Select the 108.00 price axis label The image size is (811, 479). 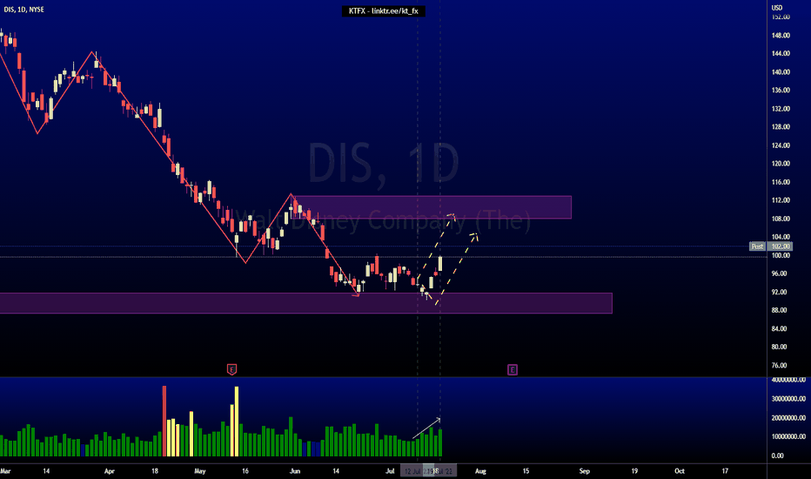(x=781, y=219)
